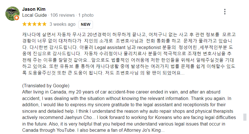The image size is (249, 134).
Task: Click the first gold rating star
Action: coord(25,24)
